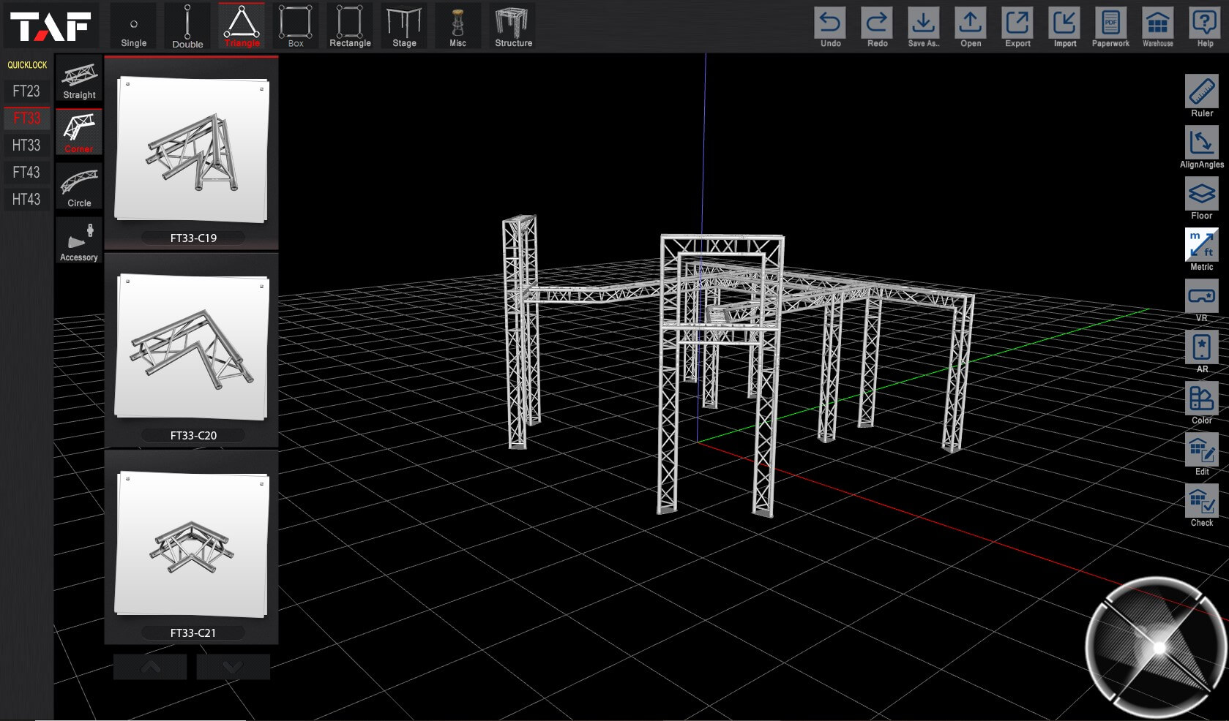The width and height of the screenshot is (1229, 721).
Task: Switch to the Structure category
Action: click(513, 26)
